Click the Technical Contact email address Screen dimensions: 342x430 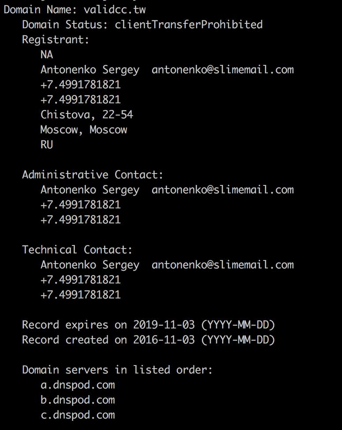tap(223, 264)
